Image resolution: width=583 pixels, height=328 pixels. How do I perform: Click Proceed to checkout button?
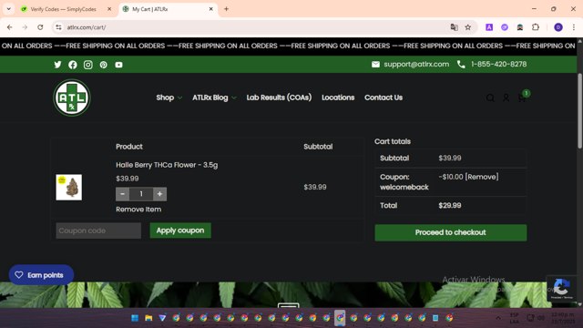click(451, 232)
